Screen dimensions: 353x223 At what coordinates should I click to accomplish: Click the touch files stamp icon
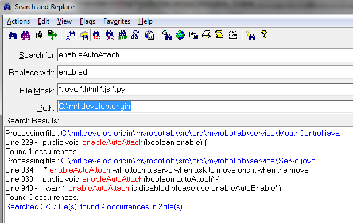tap(39, 35)
